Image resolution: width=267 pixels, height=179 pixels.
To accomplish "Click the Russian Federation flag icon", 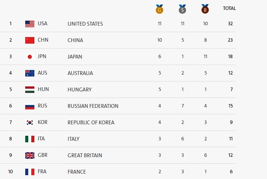I will click(x=30, y=106).
